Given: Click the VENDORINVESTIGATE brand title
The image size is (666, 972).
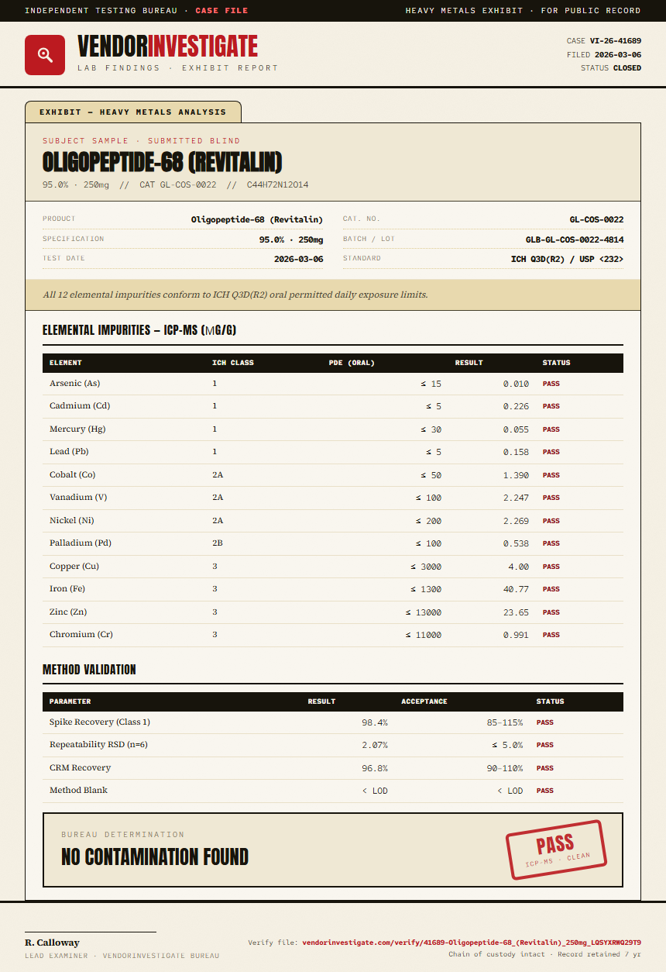Looking at the screenshot, I should pyautogui.click(x=167, y=47).
